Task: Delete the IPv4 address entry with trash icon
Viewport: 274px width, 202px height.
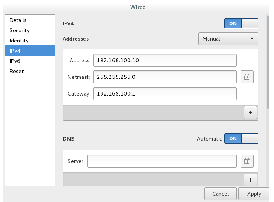Action: pos(247,77)
